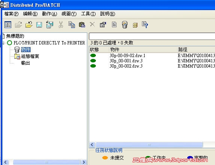Select PLOT/PRINT DIRECTLY To PRINTER task
Viewport: 215px width, 165px height.
(x=49, y=43)
